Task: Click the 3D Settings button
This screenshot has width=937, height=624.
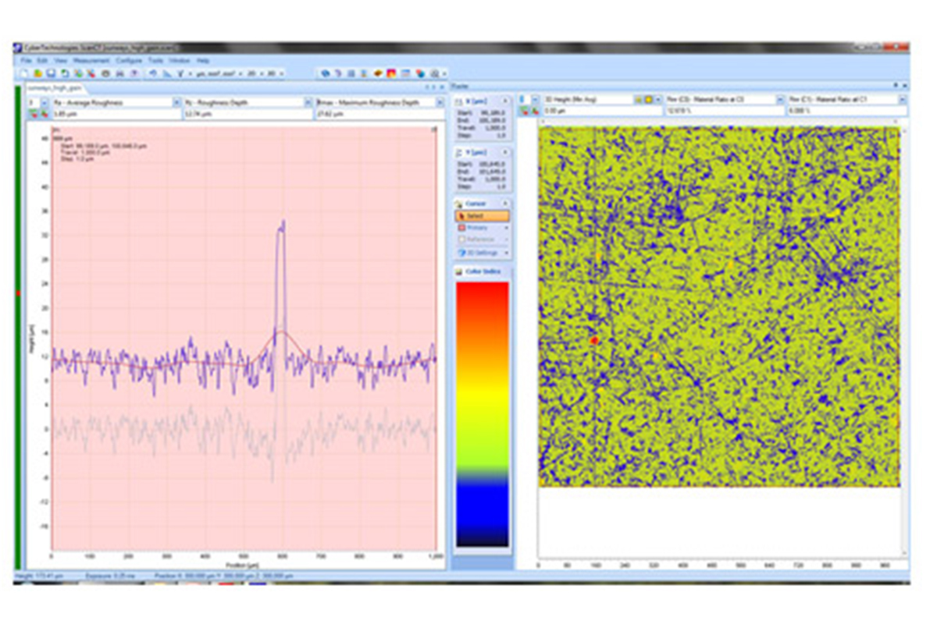Action: [x=481, y=253]
